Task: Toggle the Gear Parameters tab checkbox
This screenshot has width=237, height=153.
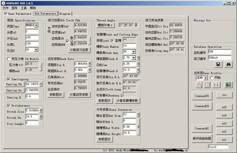Action: (6, 14)
